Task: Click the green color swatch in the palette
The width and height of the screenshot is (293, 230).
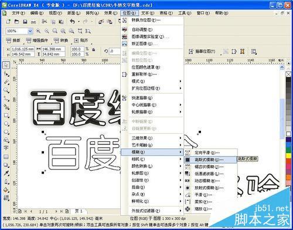Action: [288, 151]
